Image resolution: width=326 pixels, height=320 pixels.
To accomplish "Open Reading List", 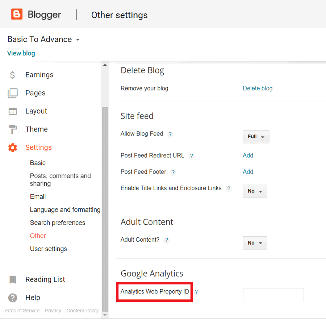I will (x=45, y=279).
